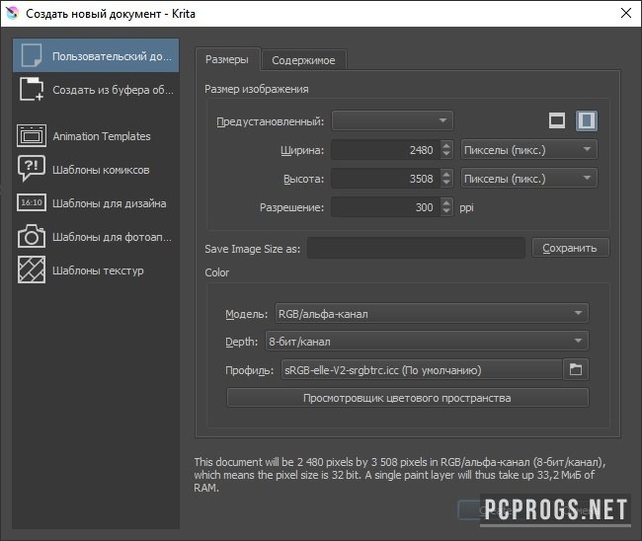Click the Высота field showing 3508

pos(386,179)
